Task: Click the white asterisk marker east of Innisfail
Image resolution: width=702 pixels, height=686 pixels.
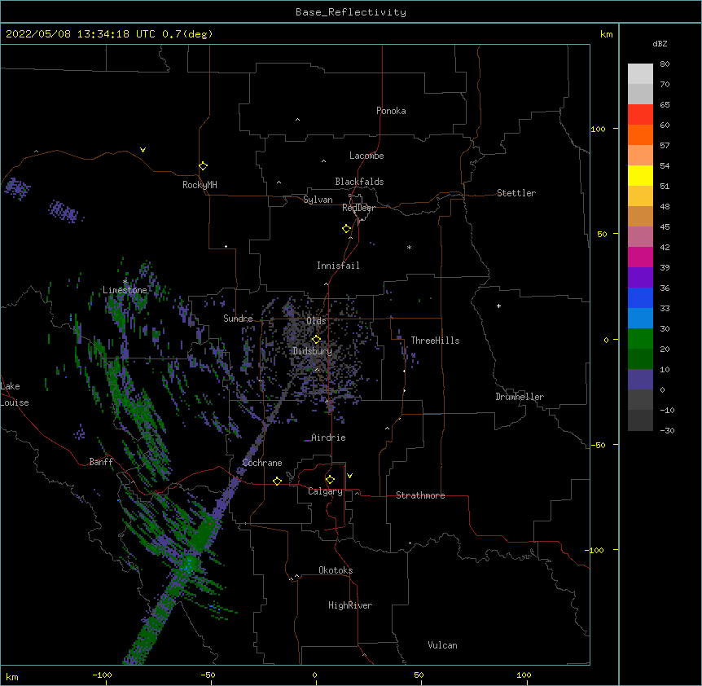Action: tap(409, 247)
